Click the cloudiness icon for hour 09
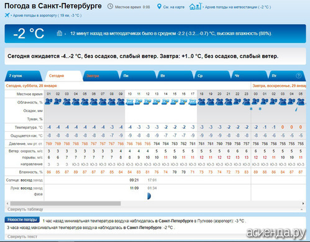The height and width of the screenshot is (242, 310). [x=121, y=102]
